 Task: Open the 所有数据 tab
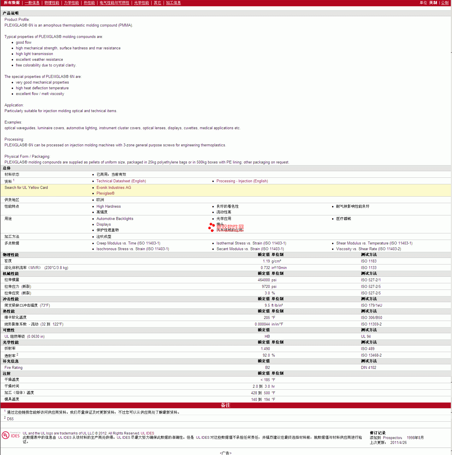(12, 3)
